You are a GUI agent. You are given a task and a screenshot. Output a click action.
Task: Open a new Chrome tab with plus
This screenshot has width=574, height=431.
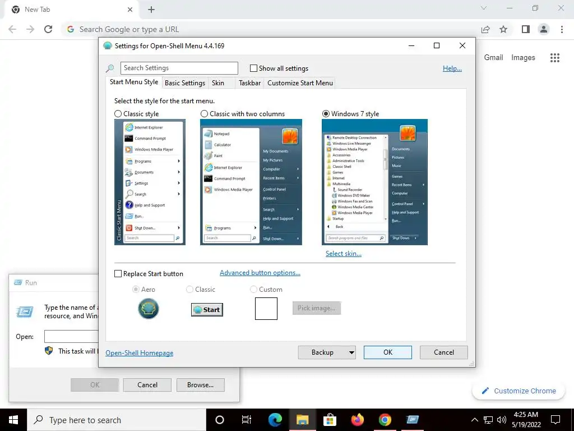pos(151,10)
